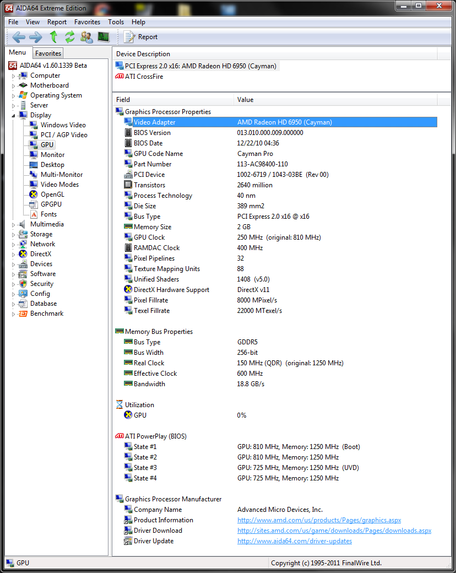
Task: Click the Field column header
Action: pos(173,99)
